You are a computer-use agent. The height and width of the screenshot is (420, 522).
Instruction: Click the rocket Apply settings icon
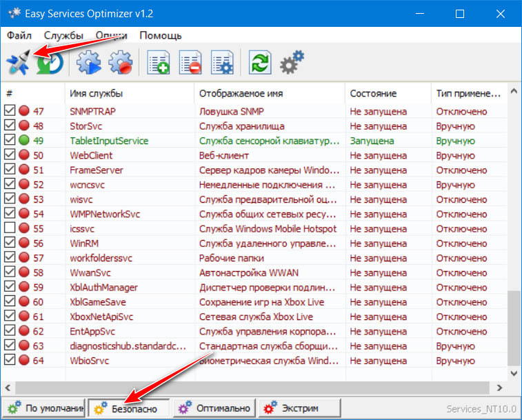click(x=19, y=62)
